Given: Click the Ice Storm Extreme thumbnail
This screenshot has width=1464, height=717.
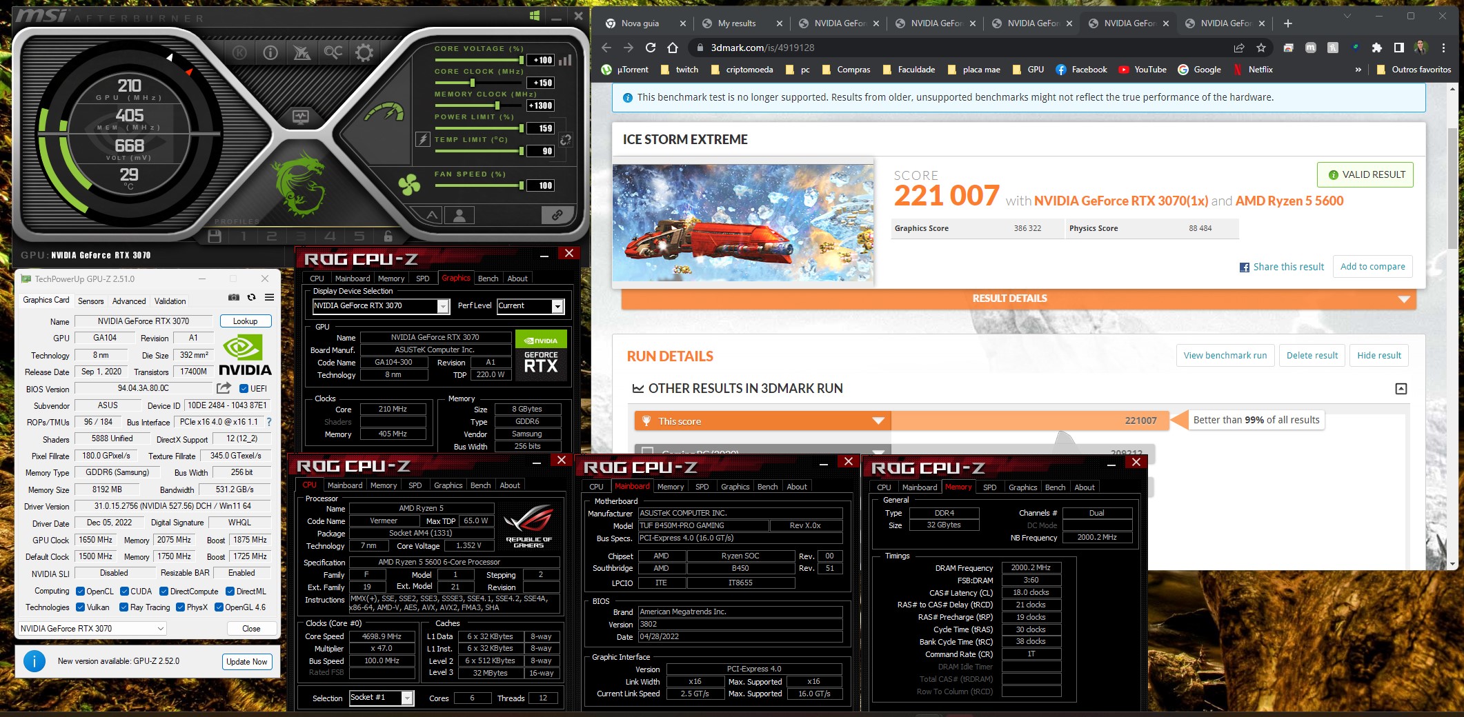Looking at the screenshot, I should coord(743,222).
